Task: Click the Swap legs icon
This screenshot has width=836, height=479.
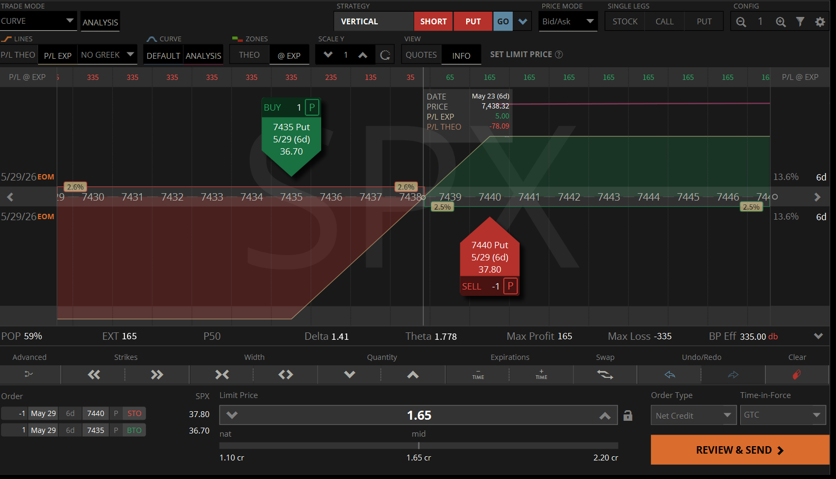Action: [605, 375]
